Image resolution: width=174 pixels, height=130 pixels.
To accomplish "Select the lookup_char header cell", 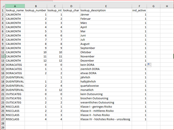I will coord(71,10).
